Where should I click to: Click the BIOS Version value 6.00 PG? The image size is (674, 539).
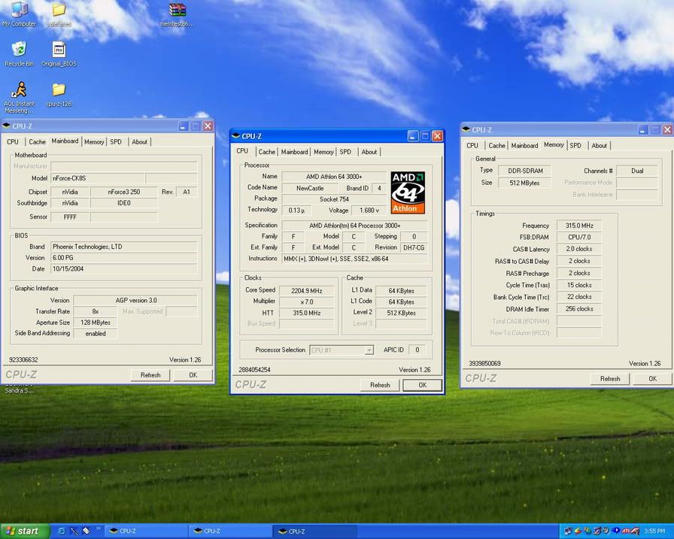pos(124,258)
